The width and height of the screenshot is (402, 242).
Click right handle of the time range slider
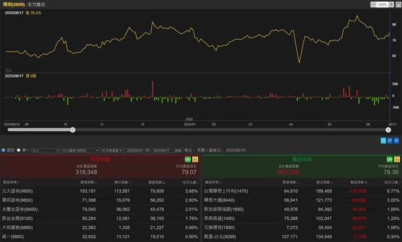pos(388,130)
